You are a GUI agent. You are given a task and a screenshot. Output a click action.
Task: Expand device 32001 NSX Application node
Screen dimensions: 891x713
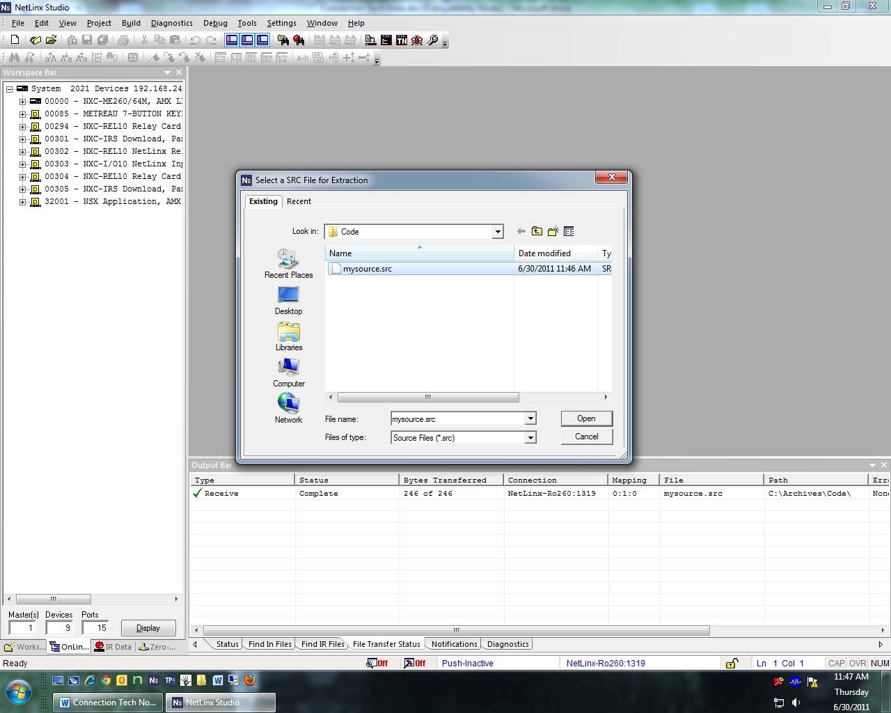[22, 202]
